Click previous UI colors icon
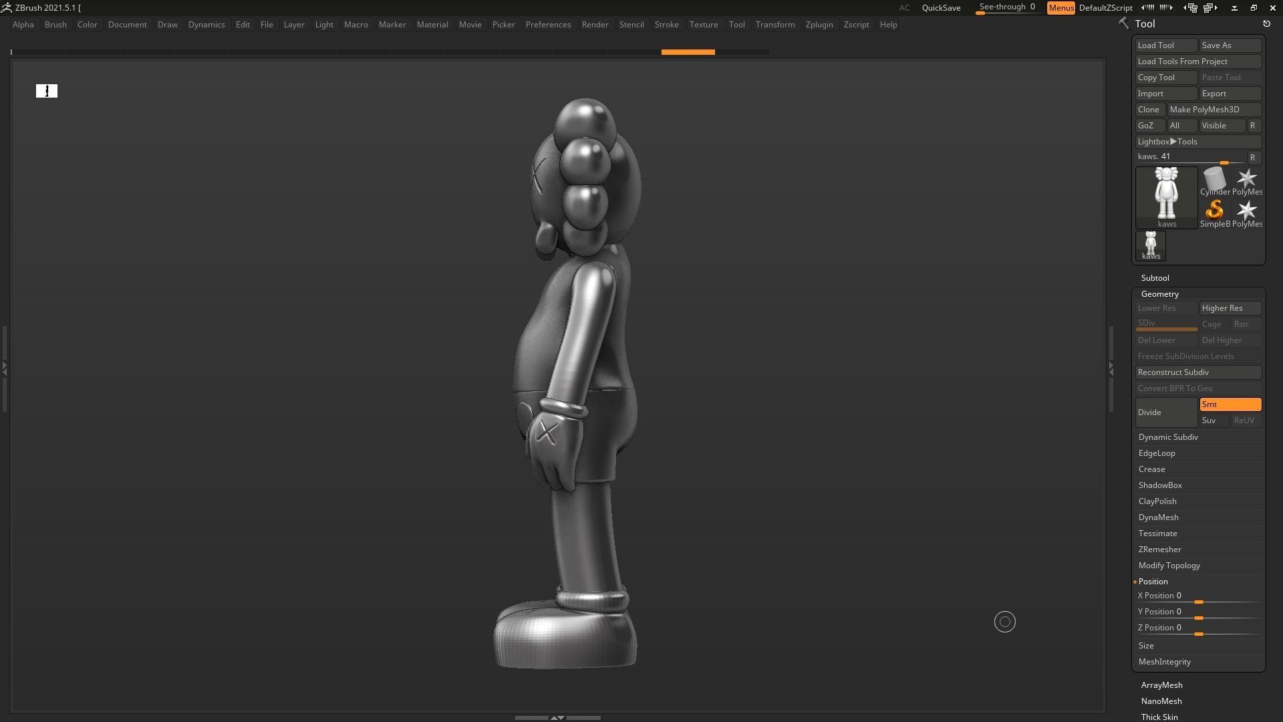Screen dimensions: 1283x722 coord(1147,7)
